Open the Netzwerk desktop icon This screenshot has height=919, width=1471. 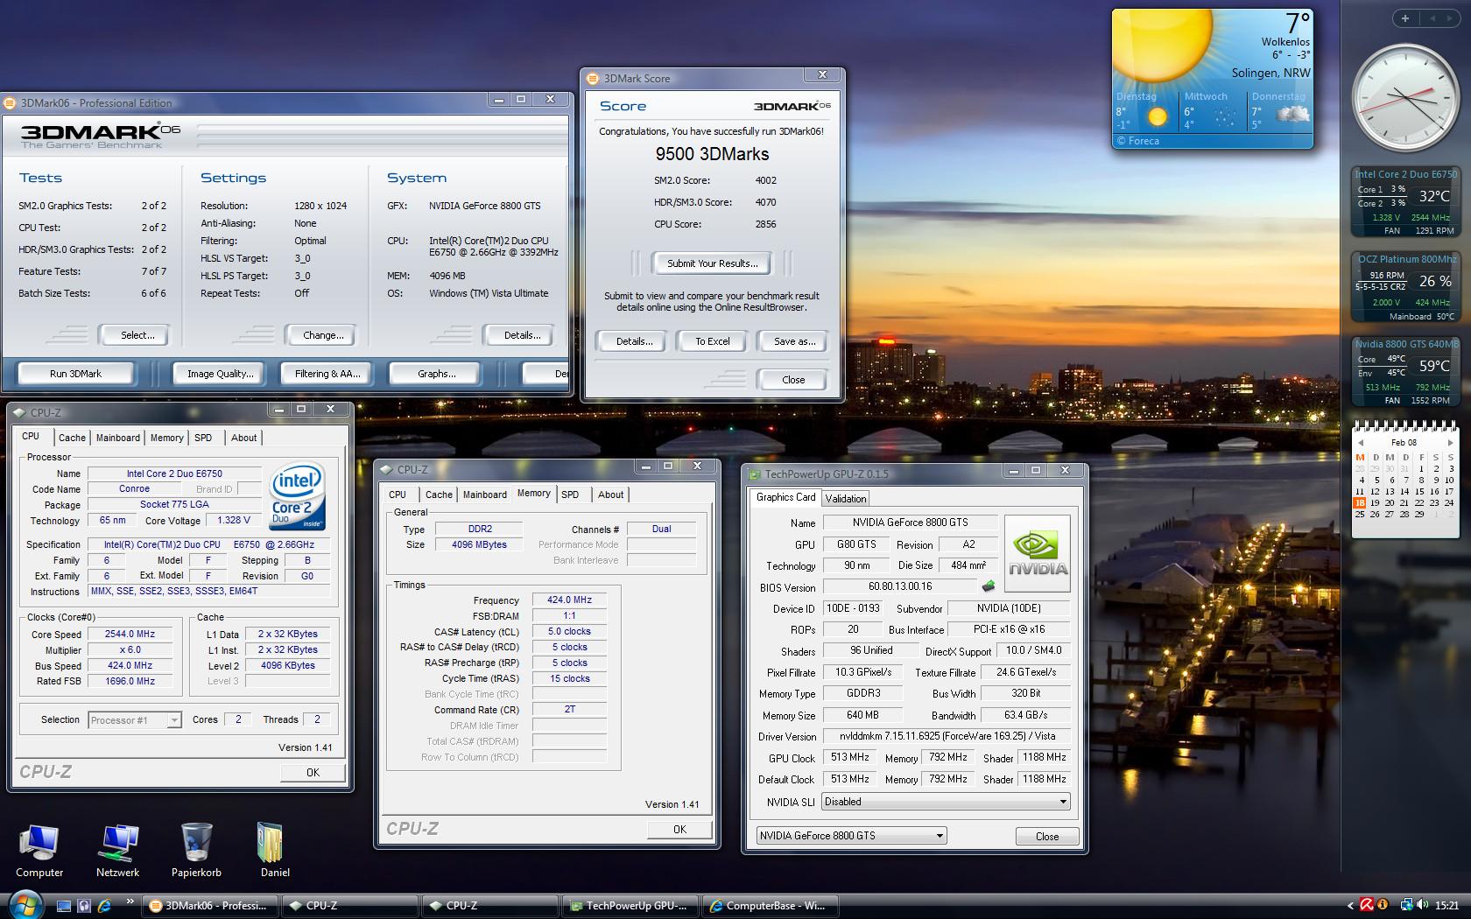[x=117, y=844]
